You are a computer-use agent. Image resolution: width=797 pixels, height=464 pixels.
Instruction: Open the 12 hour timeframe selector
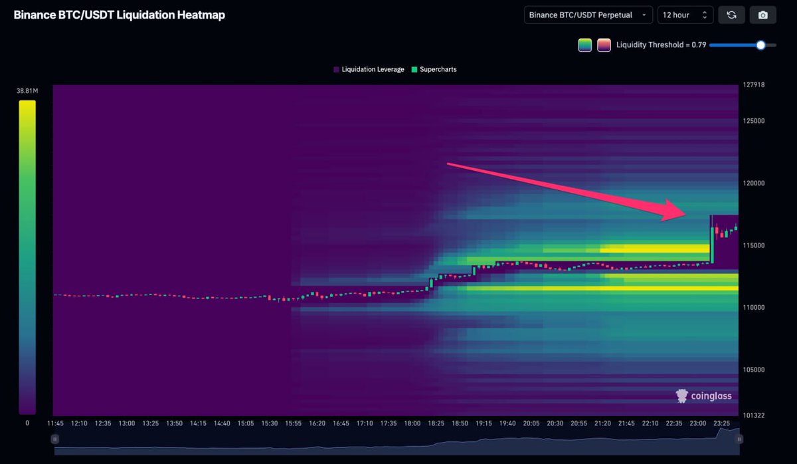(x=685, y=15)
